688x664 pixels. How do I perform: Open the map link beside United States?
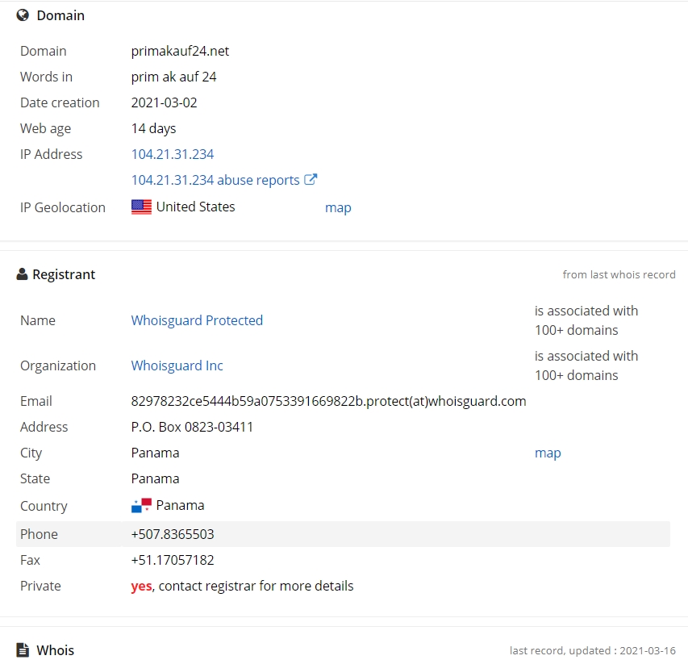click(338, 207)
